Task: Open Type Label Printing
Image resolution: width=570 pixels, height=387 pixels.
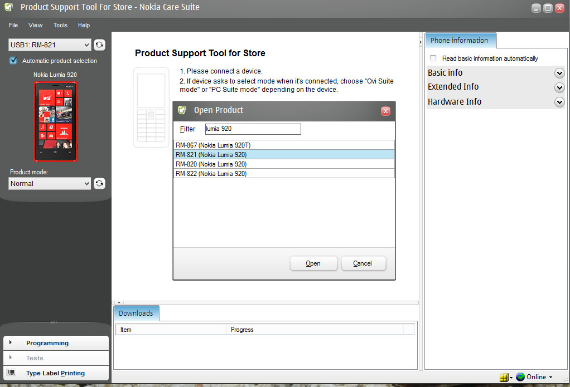Action: (56, 373)
